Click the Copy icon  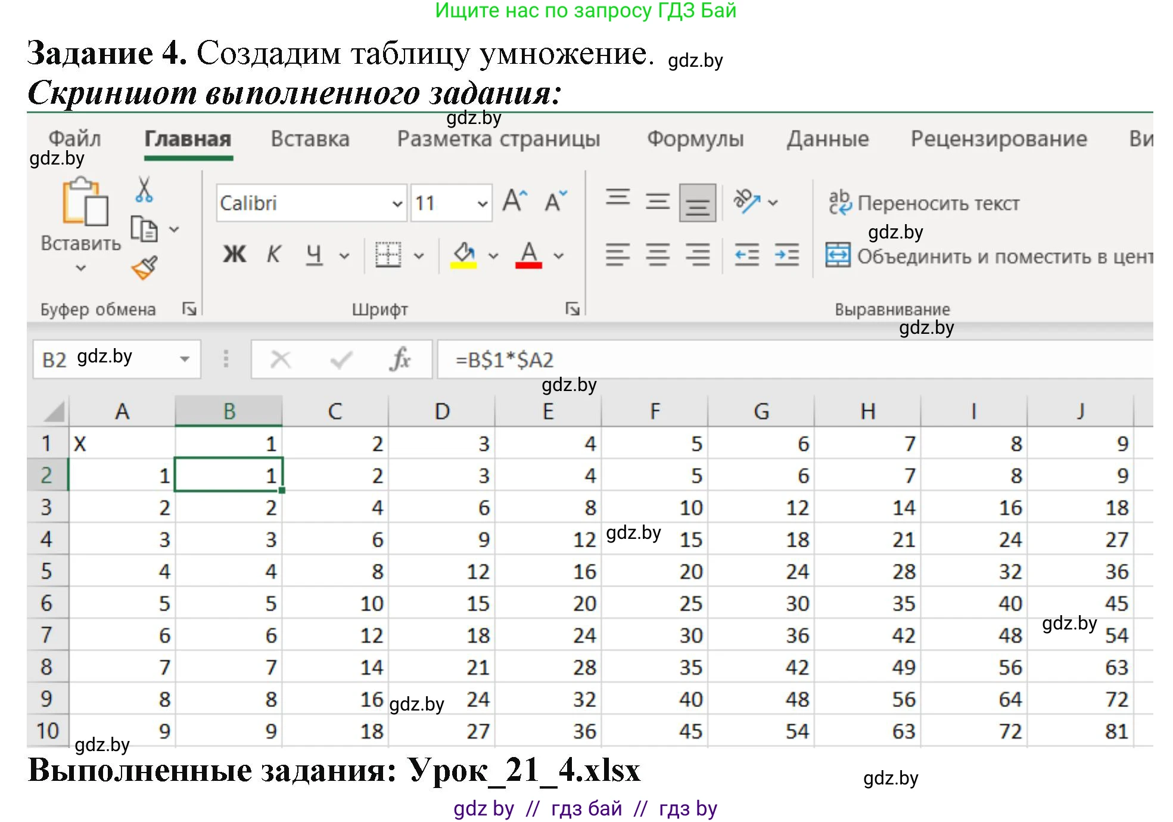click(144, 228)
